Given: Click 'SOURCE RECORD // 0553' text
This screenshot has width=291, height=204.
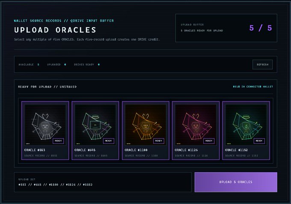Looking at the screenshot, I should (x=41, y=156).
